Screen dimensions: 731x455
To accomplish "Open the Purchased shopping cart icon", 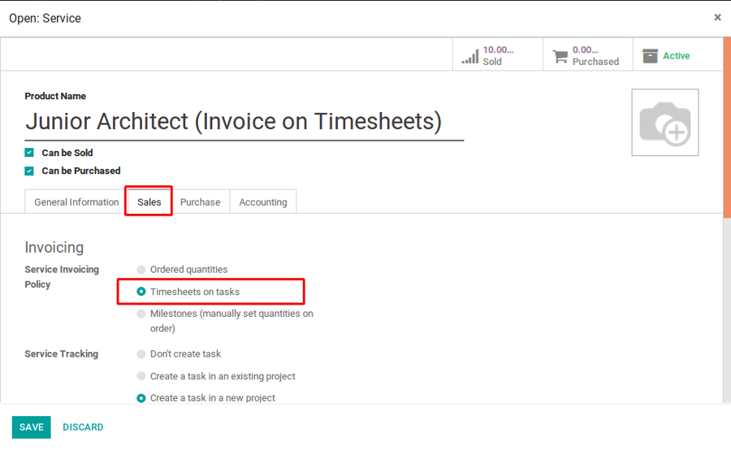I will tap(560, 56).
